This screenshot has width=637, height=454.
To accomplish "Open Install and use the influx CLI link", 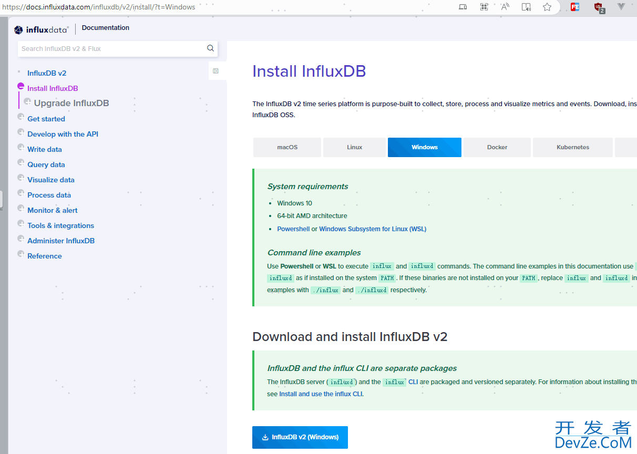I will [x=321, y=394].
